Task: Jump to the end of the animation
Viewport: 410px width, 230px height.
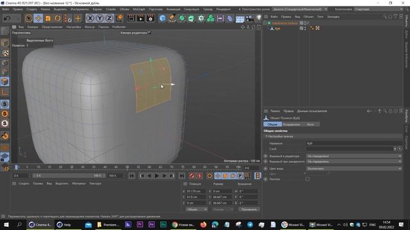Action: pos(182,176)
